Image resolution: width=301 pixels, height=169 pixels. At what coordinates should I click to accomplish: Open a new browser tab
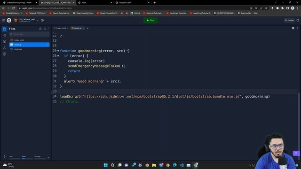(155, 3)
